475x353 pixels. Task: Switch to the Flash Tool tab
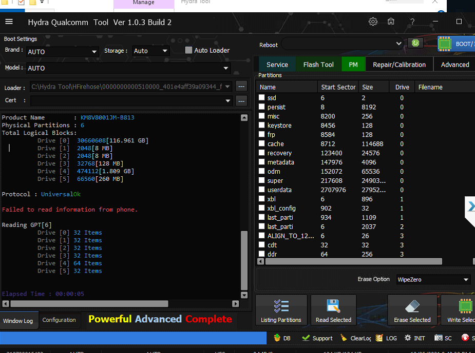(318, 65)
